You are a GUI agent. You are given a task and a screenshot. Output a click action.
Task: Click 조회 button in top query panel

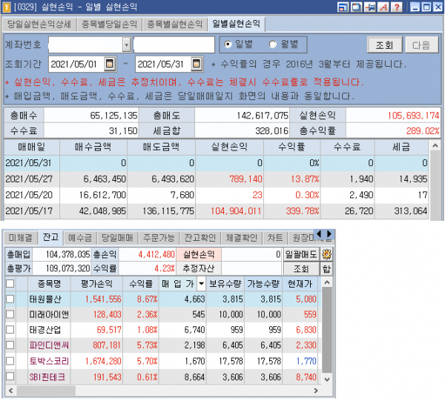coord(384,44)
